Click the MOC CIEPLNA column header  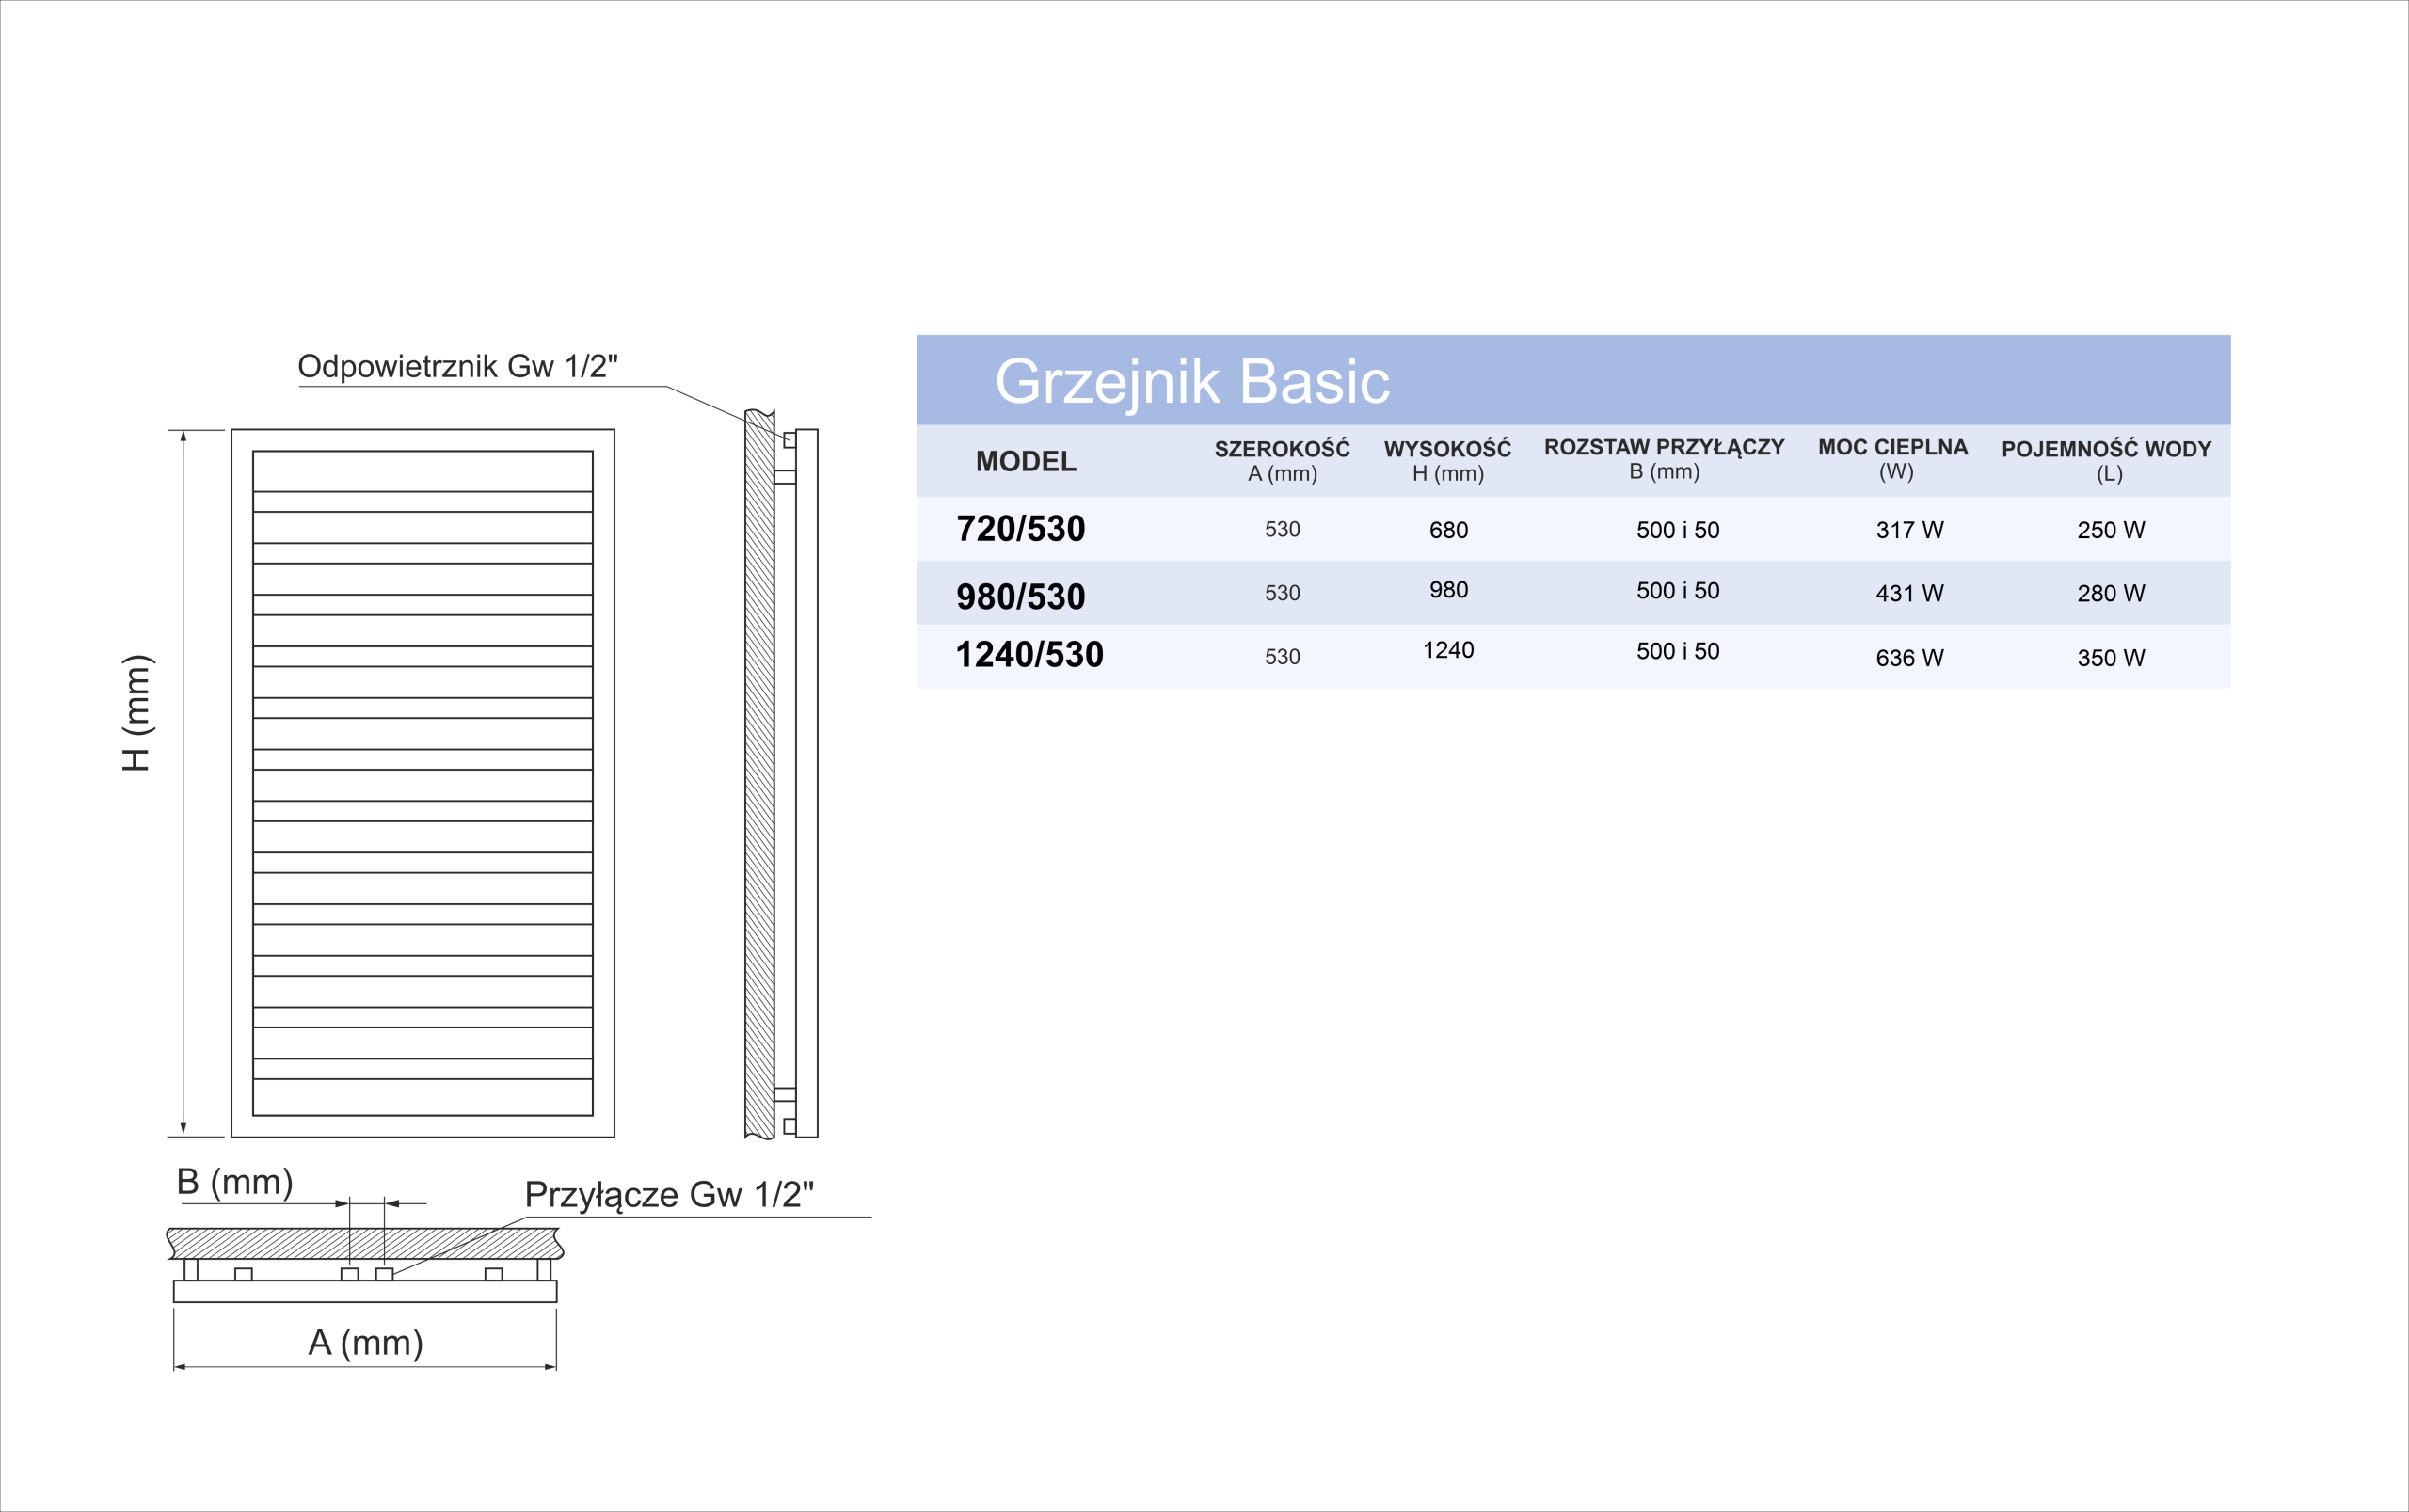click(x=1893, y=459)
